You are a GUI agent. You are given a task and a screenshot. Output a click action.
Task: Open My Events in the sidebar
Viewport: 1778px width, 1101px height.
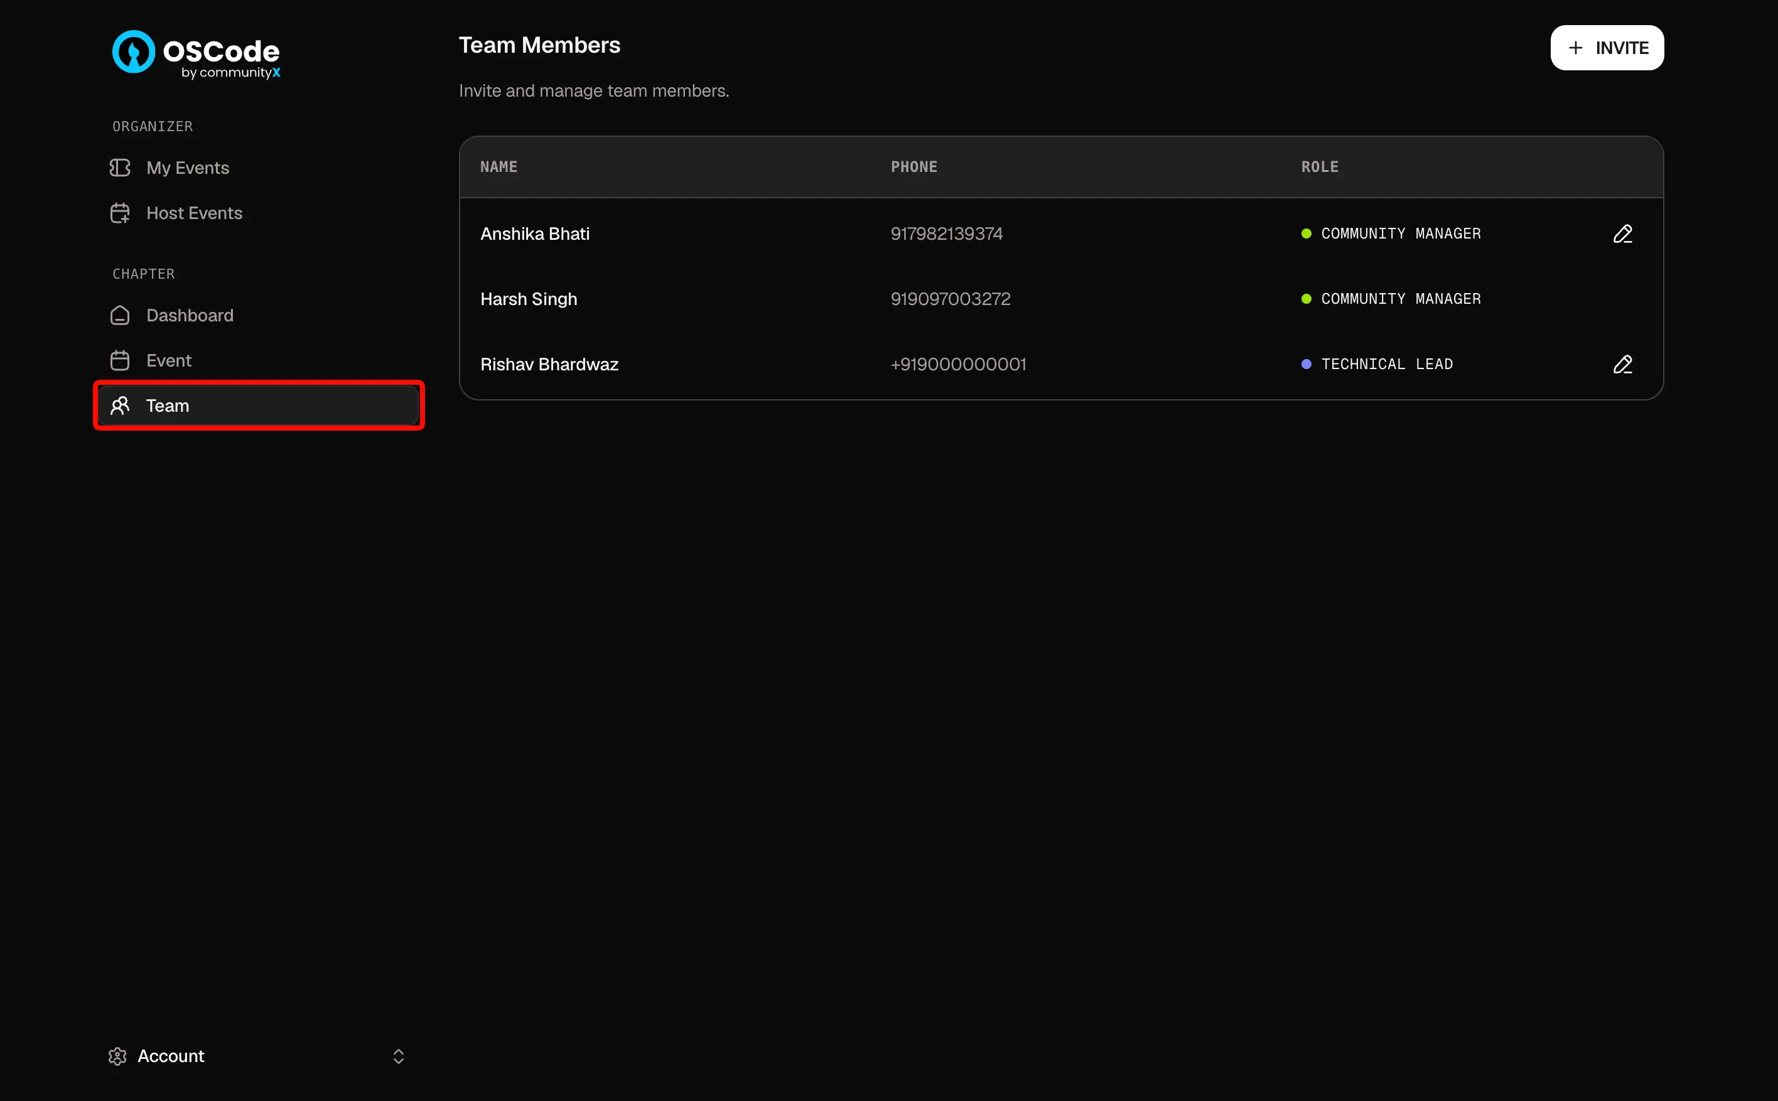tap(259, 168)
